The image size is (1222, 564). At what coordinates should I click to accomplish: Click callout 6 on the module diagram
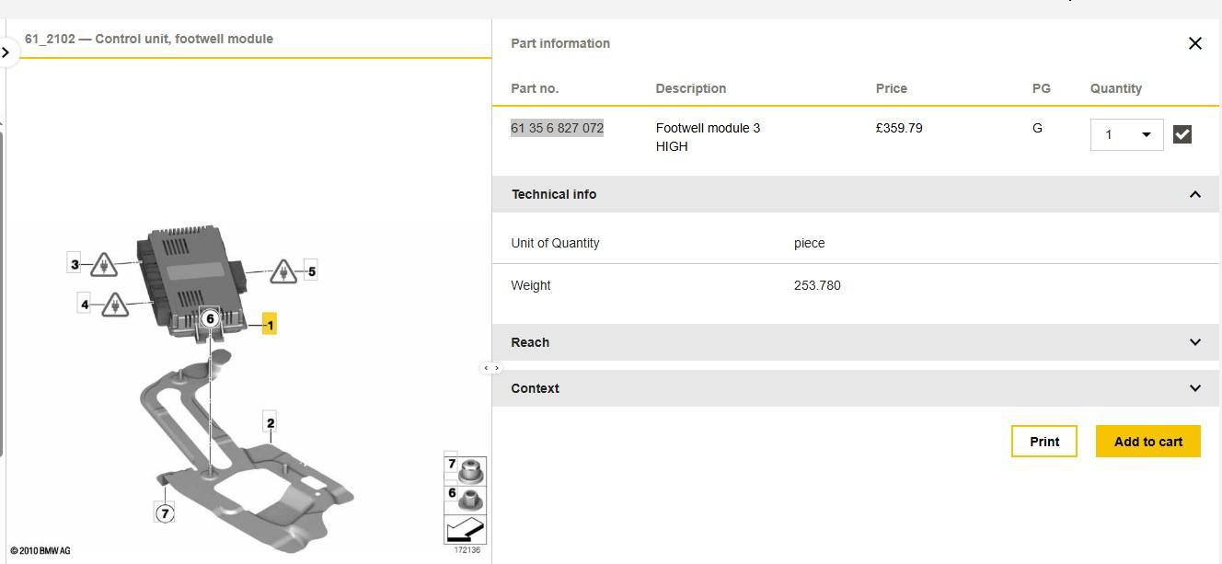(x=210, y=319)
